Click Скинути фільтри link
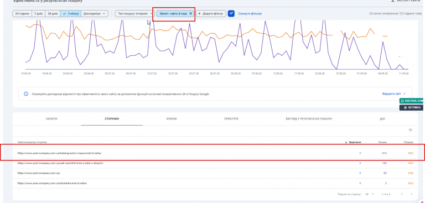This screenshot has height=203, width=425. coord(250,13)
